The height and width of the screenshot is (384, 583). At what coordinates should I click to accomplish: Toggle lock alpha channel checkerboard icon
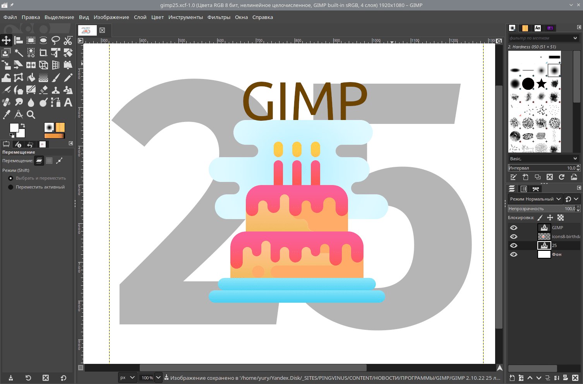561,218
